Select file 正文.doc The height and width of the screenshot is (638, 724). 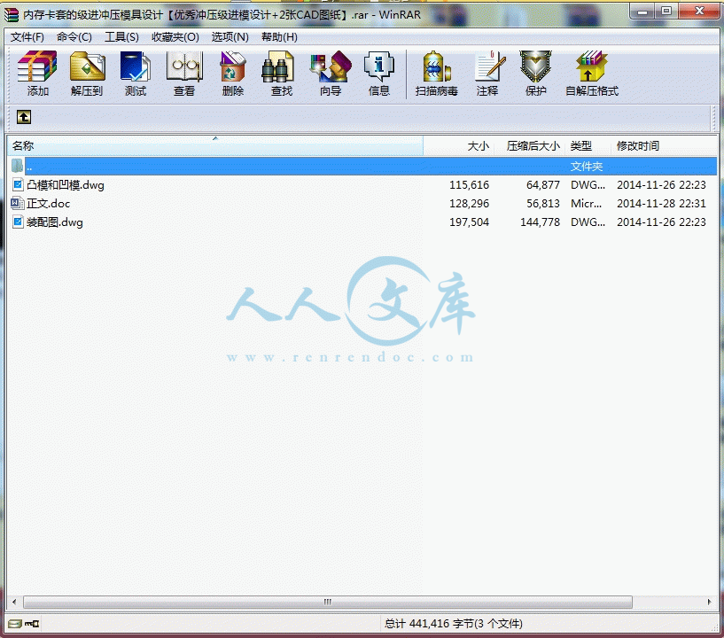click(x=49, y=204)
